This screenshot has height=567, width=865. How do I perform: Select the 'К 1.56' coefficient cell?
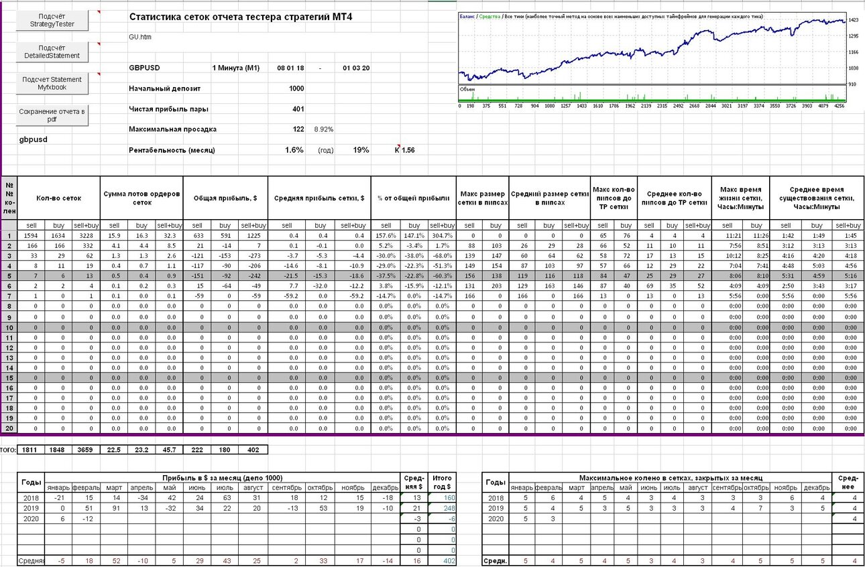click(x=405, y=150)
